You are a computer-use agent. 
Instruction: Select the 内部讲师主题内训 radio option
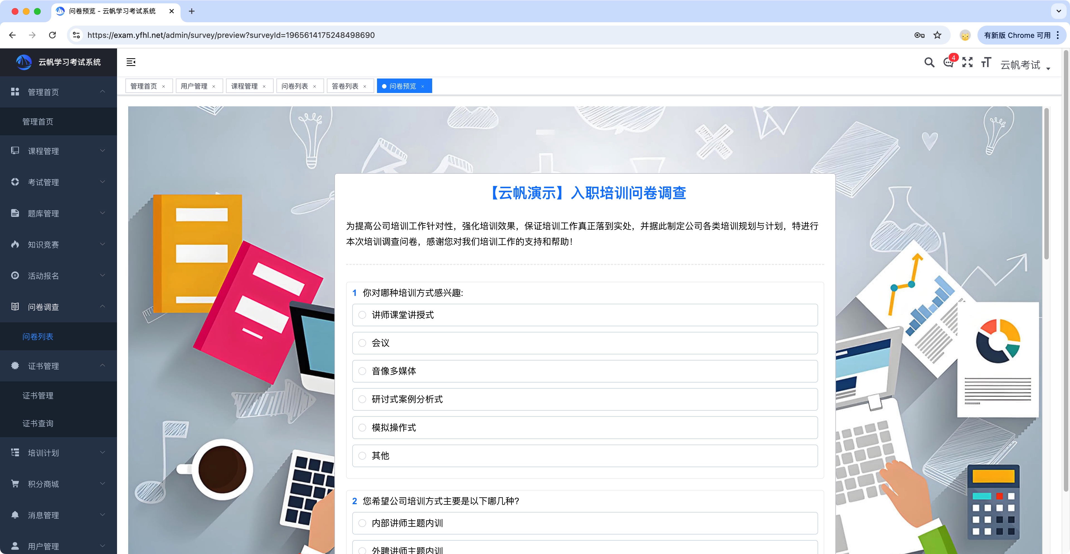click(362, 523)
